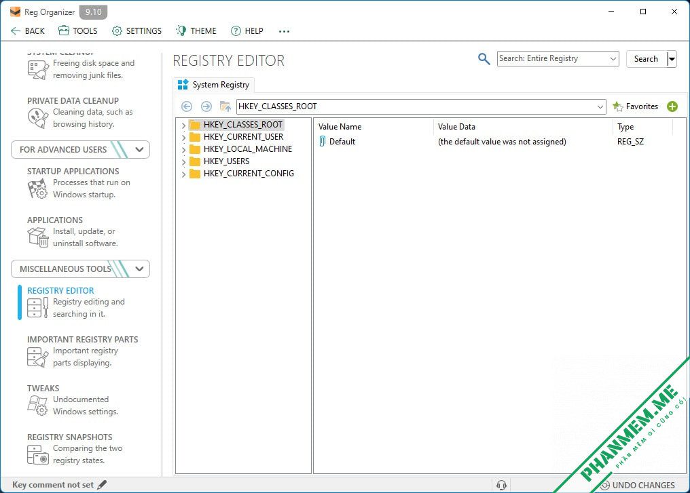Open the TOOLS menu

click(77, 31)
